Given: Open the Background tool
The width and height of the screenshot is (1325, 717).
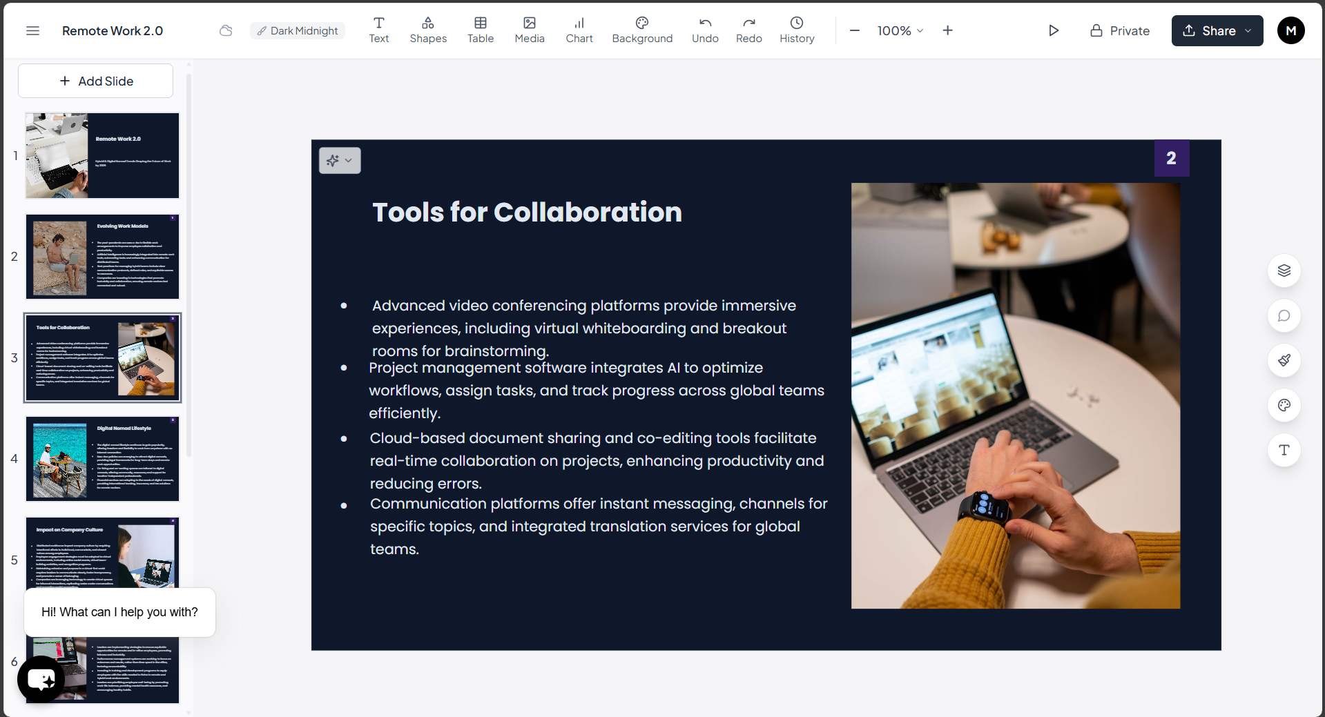Looking at the screenshot, I should coord(641,31).
